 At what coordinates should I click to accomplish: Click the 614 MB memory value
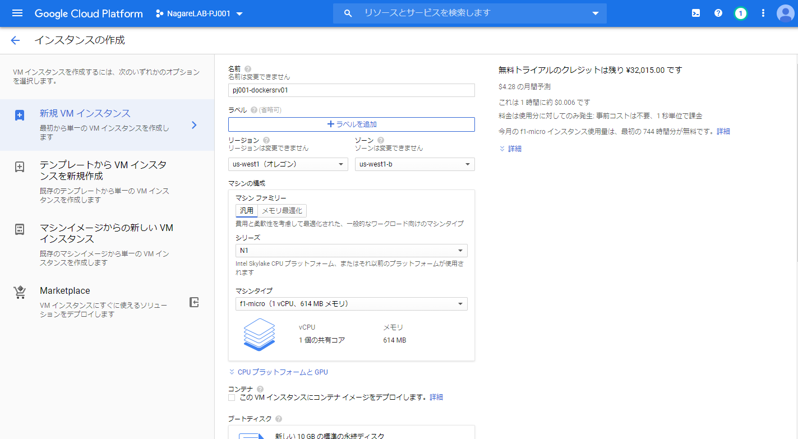395,340
